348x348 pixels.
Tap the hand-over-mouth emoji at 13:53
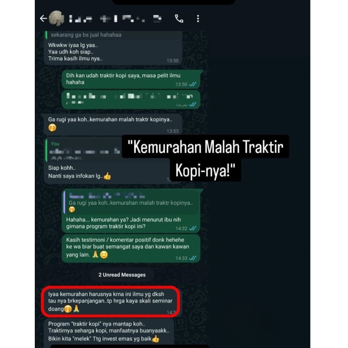52,128
